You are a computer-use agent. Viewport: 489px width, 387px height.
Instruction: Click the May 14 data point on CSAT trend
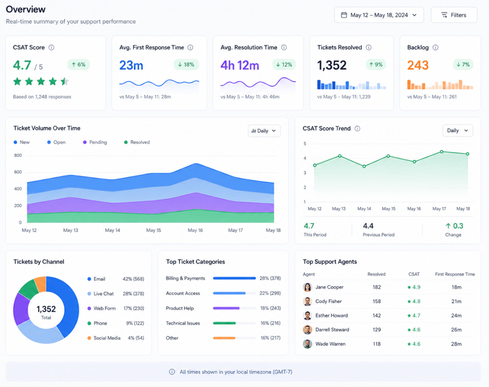click(x=364, y=166)
